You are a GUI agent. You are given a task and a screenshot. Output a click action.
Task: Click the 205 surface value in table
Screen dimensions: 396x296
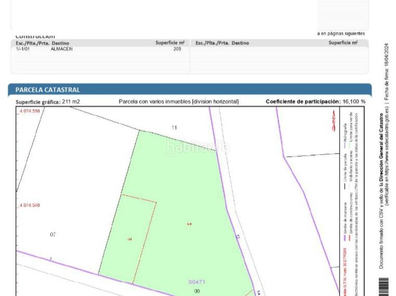tap(177, 49)
